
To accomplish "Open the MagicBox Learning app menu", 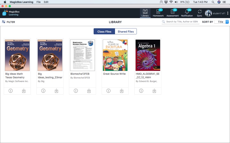I will pyautogui.click(x=21, y=2).
